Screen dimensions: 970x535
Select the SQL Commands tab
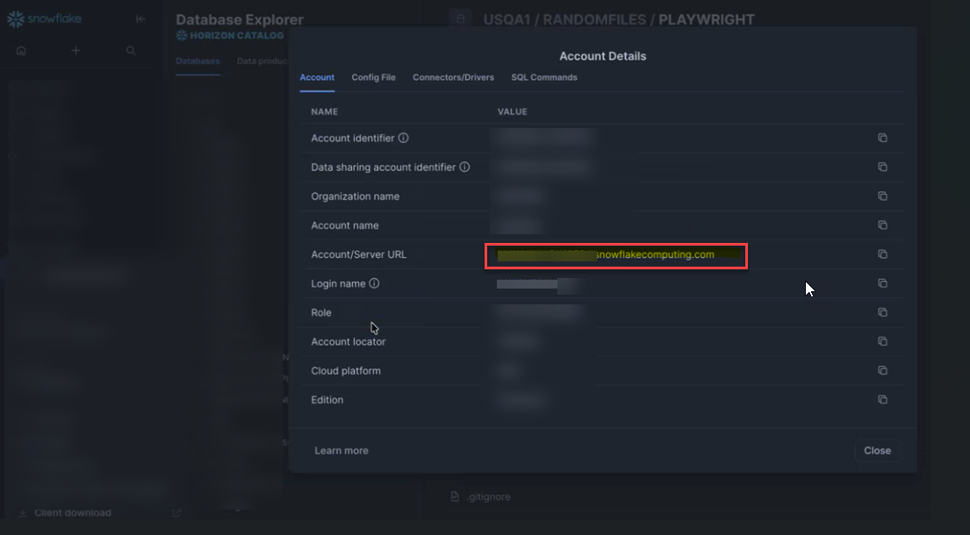tap(544, 77)
